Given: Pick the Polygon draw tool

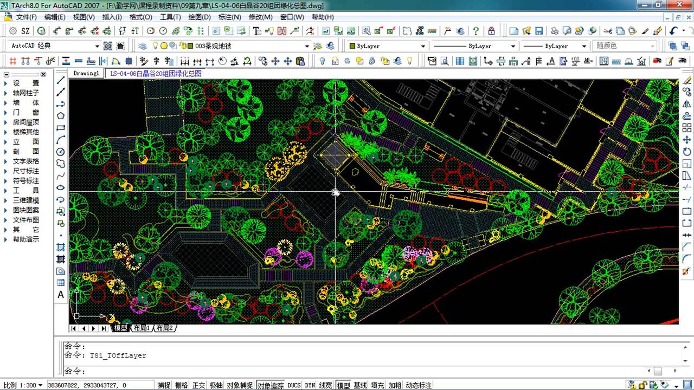Looking at the screenshot, I should [x=61, y=115].
